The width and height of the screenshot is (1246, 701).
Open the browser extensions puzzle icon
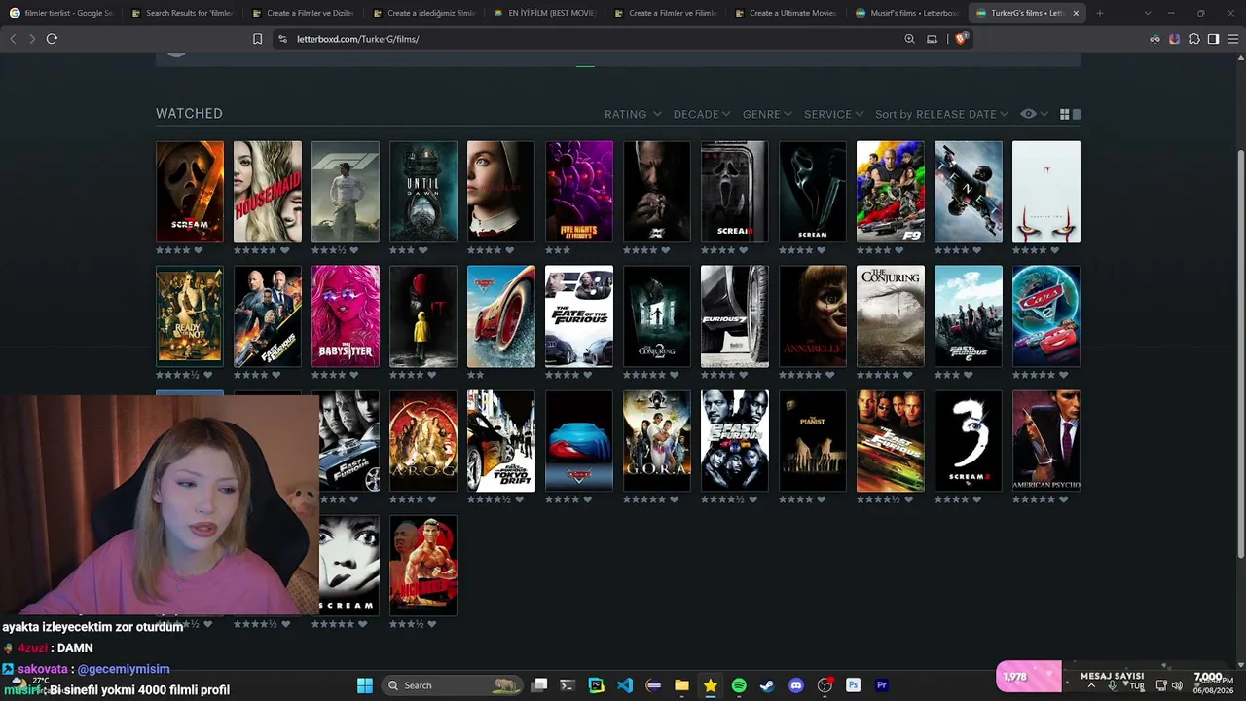(1194, 39)
